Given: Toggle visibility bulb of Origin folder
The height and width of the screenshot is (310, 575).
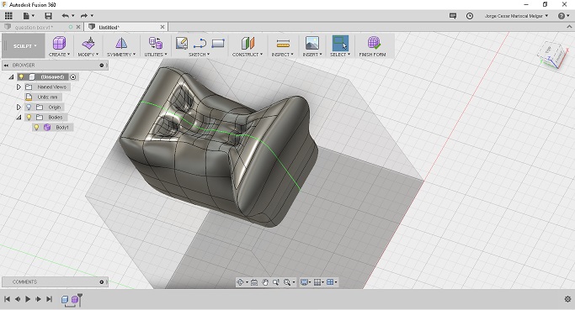Looking at the screenshot, I should [x=29, y=108].
